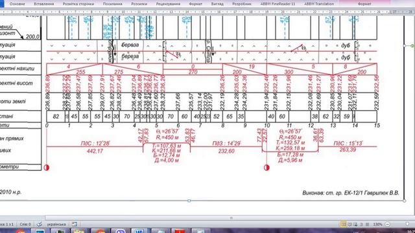Click the red kilometer marker at picket 10
The image size is (415, 233).
point(267,168)
